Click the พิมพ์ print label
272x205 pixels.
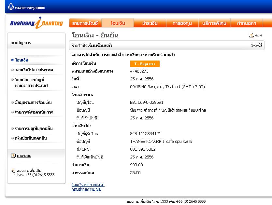(258, 35)
